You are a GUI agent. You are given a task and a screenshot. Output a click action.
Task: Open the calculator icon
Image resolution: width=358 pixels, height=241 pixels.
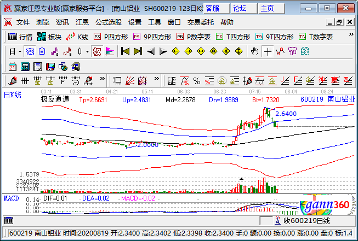click(x=25, y=67)
